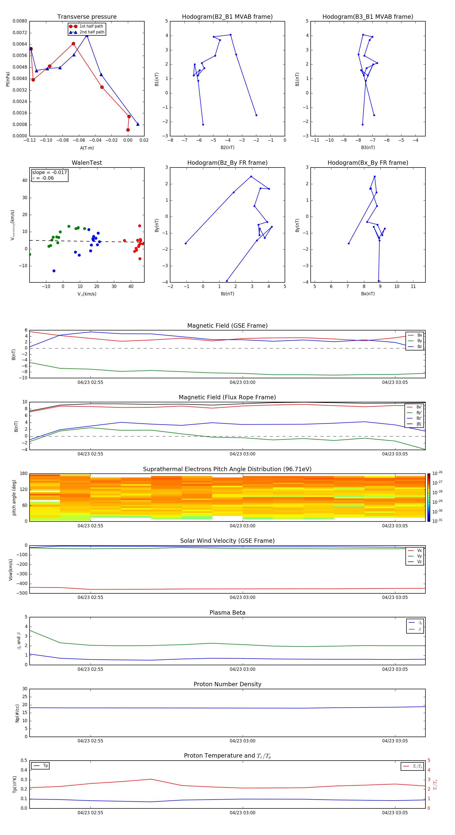455x835 pixels.
Task: Click the 'A(T·m)' x-axis label
Action: pos(87,148)
